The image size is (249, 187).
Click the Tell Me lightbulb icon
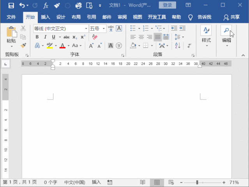click(x=190, y=17)
